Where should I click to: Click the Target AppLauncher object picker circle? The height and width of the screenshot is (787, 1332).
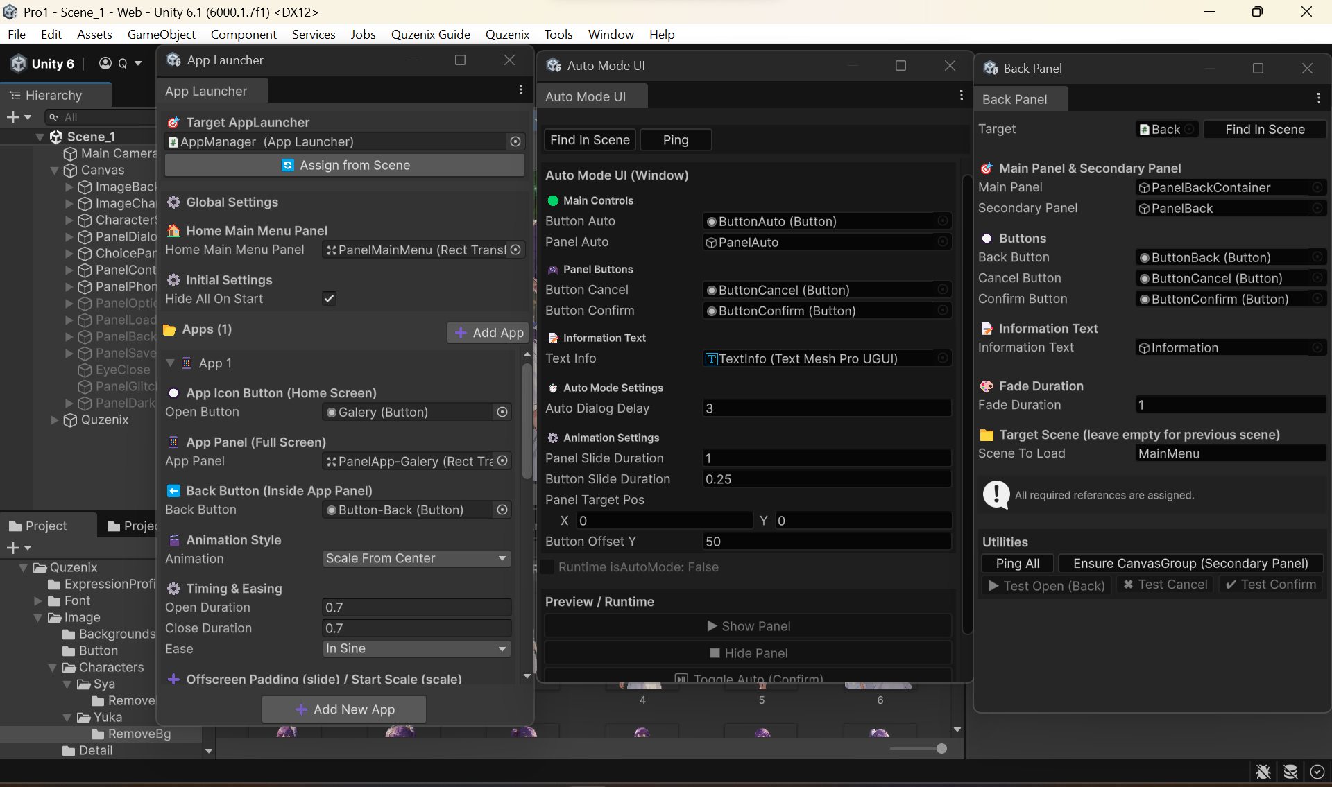(x=515, y=141)
